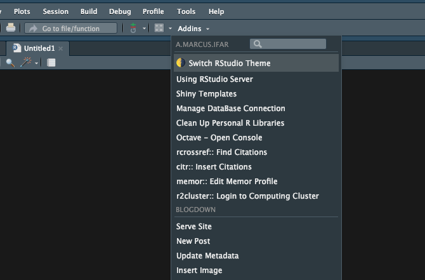Click the addins search field
This screenshot has width=425, height=280.
click(x=288, y=44)
